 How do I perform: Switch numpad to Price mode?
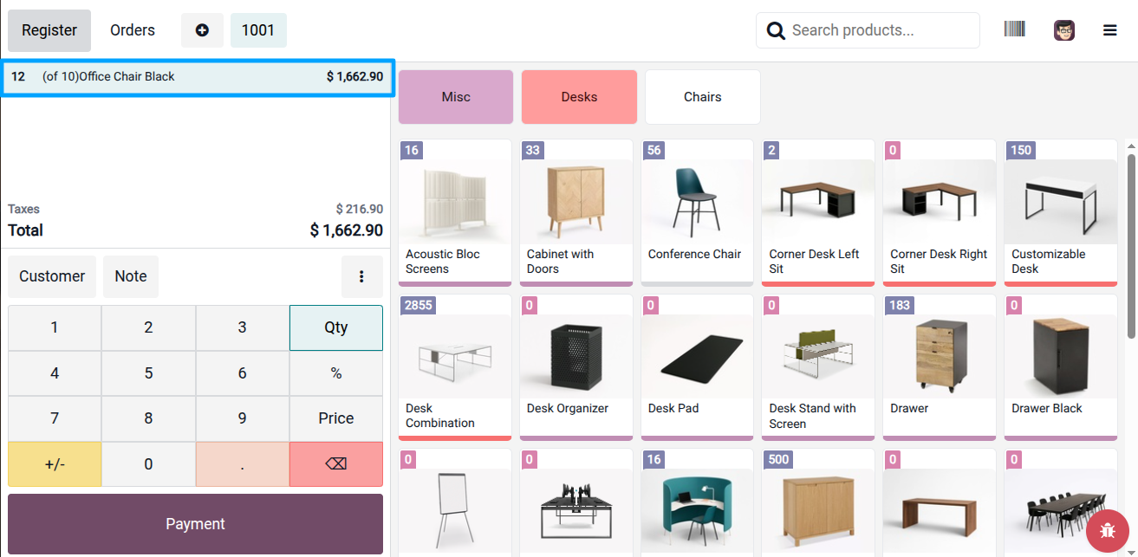click(x=335, y=418)
